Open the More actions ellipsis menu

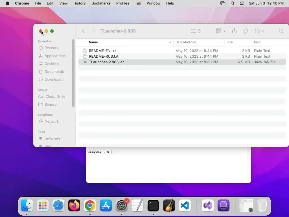coord(259,31)
